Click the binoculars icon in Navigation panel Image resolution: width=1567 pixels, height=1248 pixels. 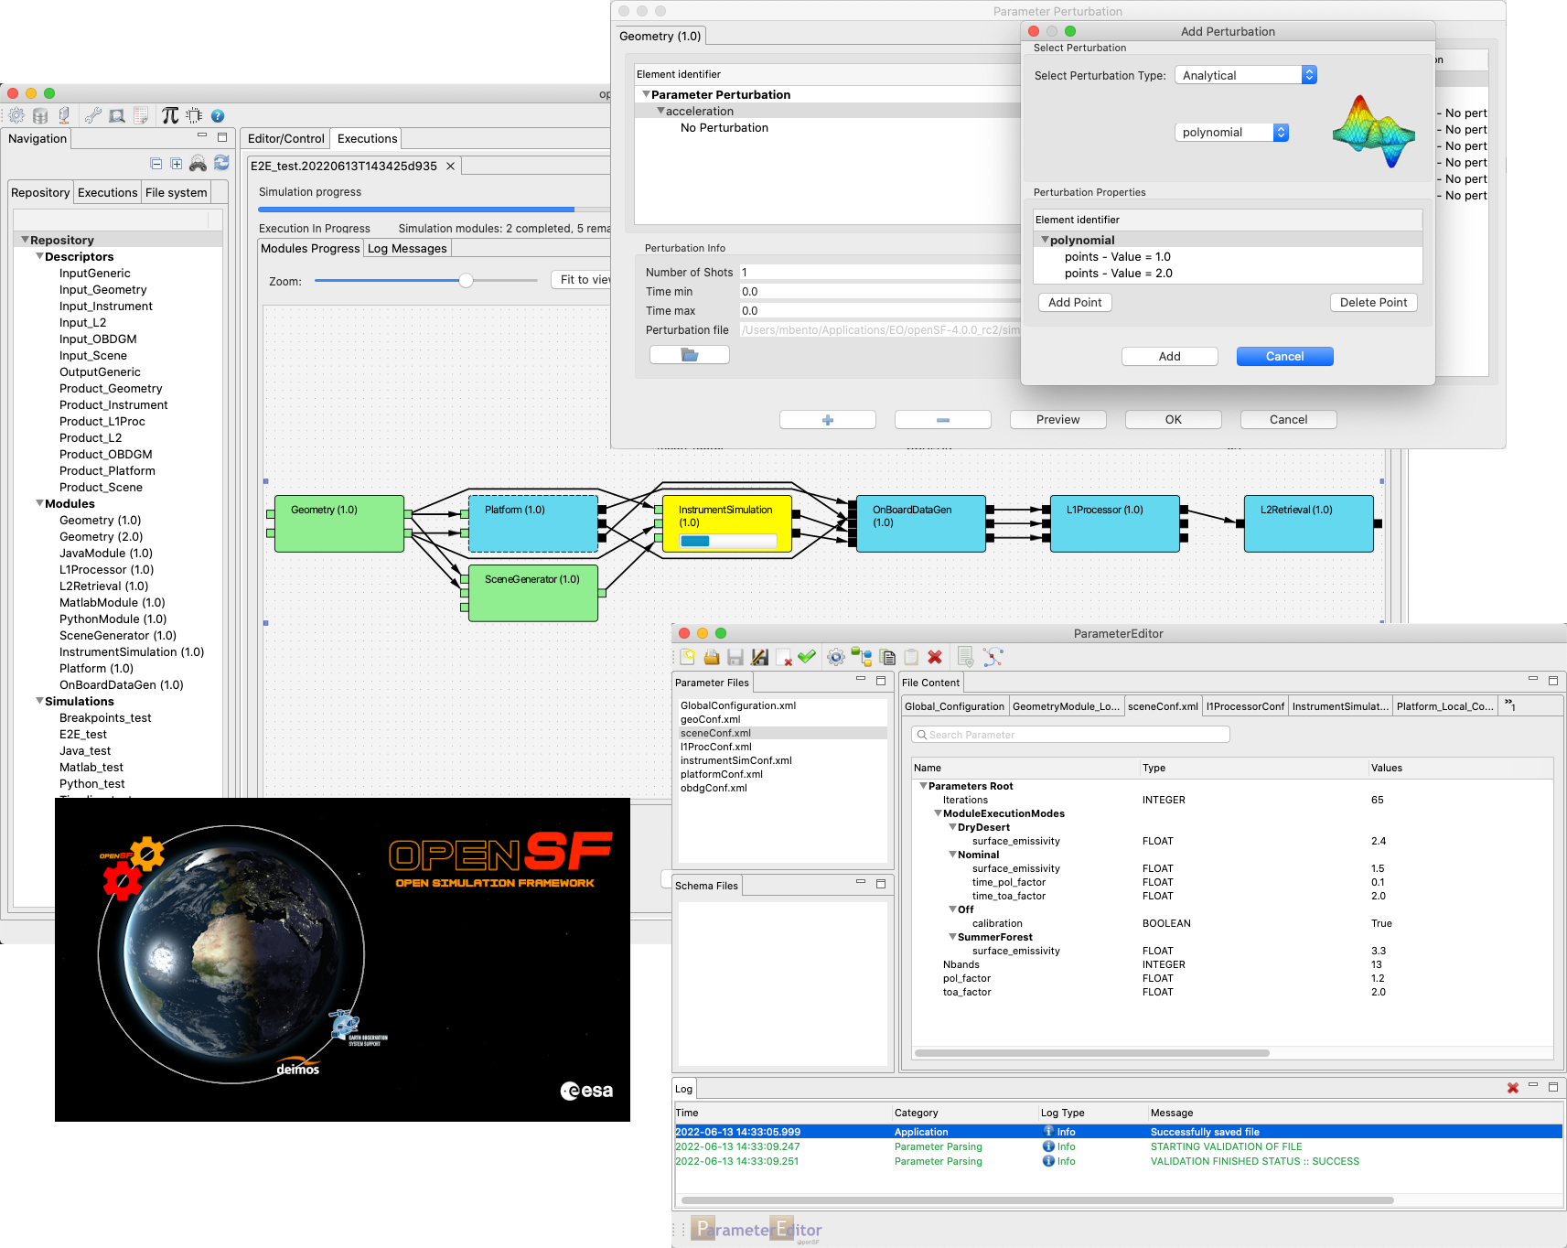(x=198, y=164)
